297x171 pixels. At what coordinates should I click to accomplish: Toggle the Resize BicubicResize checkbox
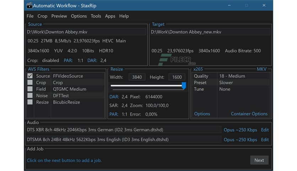(x=30, y=102)
